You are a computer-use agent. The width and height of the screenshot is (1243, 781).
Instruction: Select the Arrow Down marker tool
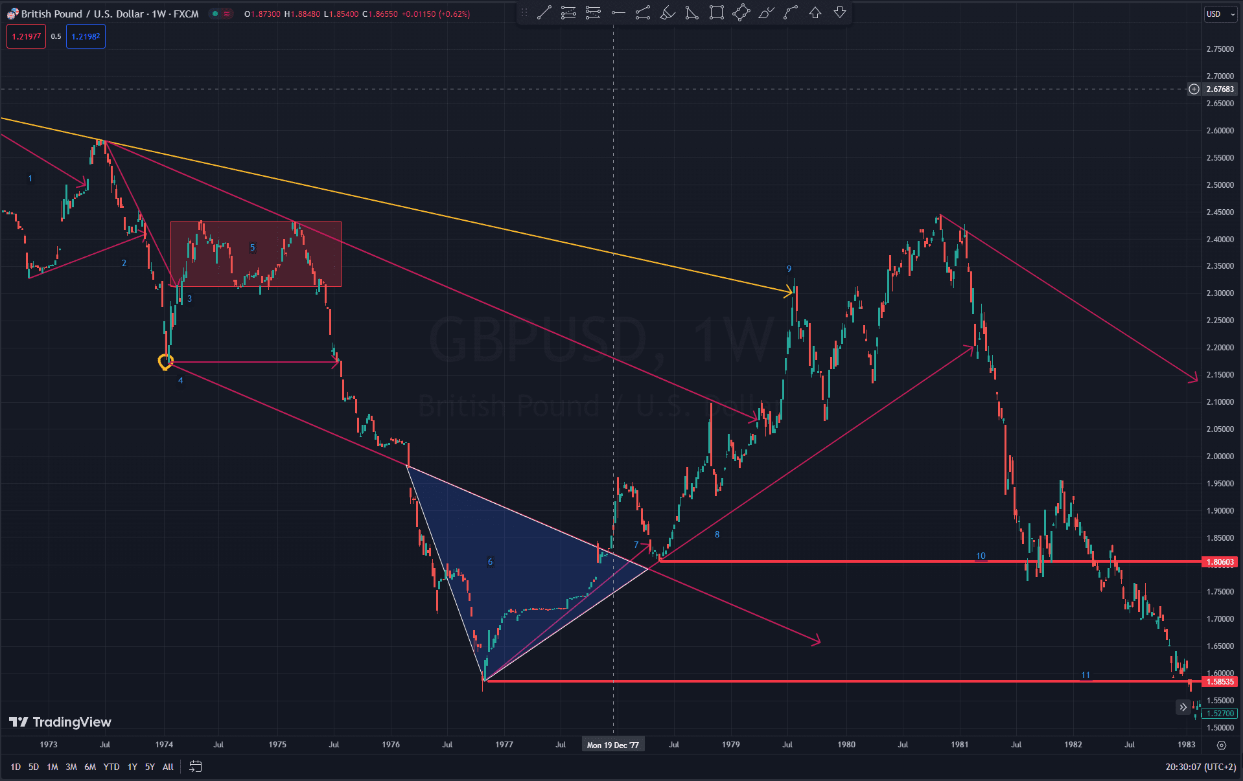pyautogui.click(x=840, y=13)
